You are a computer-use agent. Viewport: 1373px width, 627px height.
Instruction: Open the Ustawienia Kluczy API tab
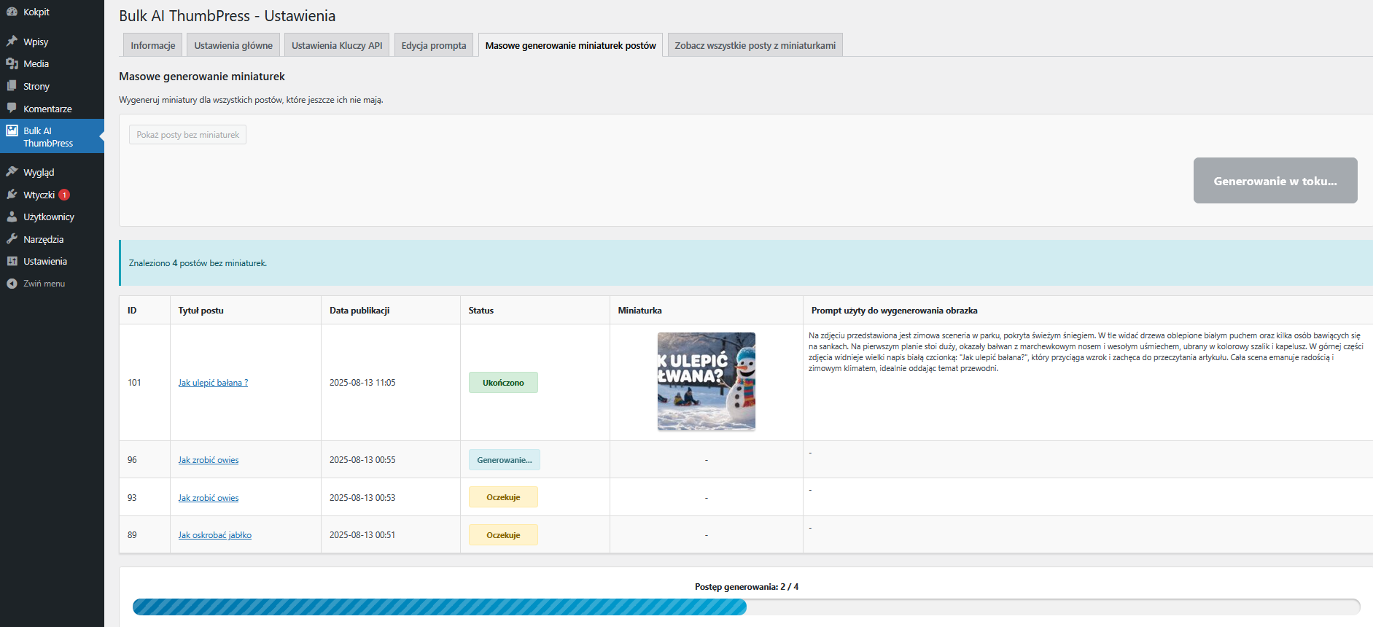(337, 45)
